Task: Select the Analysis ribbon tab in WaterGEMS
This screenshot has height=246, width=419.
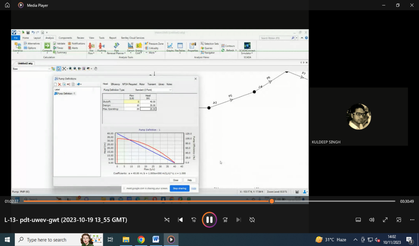Action: pos(49,38)
